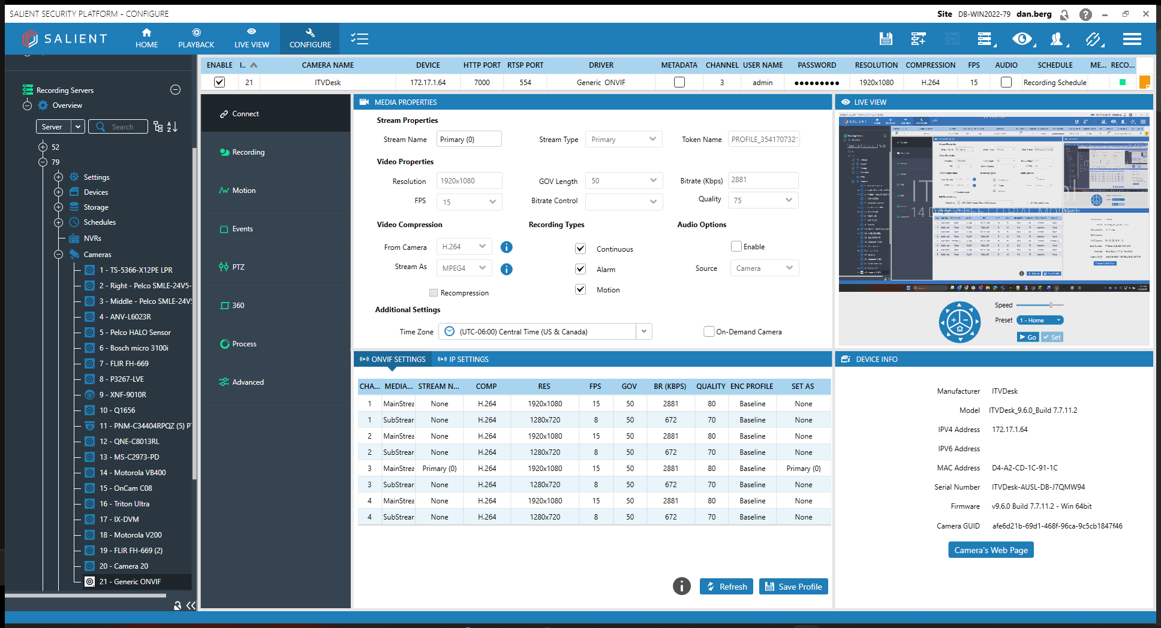Disable Continuous recording type
Screen dimensions: 1161x628
580,248
